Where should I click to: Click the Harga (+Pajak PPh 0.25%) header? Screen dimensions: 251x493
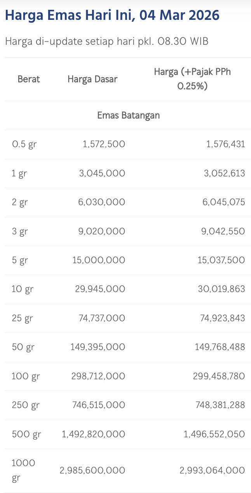coord(192,79)
